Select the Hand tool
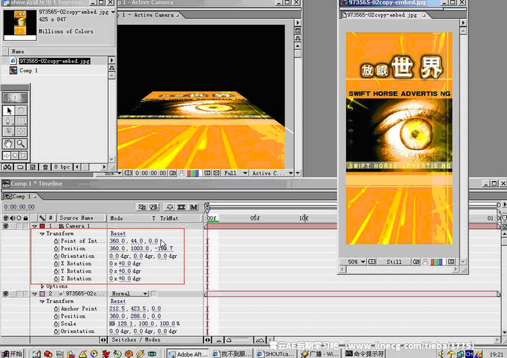Screen dimensions: 507x358 coord(9,144)
